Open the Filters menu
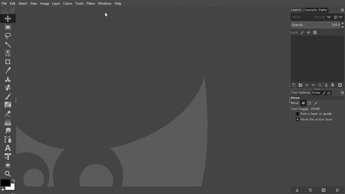 pos(91,4)
